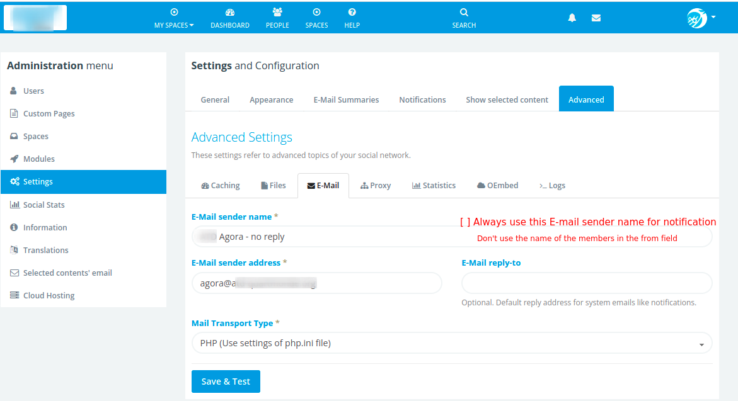The width and height of the screenshot is (738, 401).
Task: Open the Dashboard from the top navigation
Action: point(230,17)
